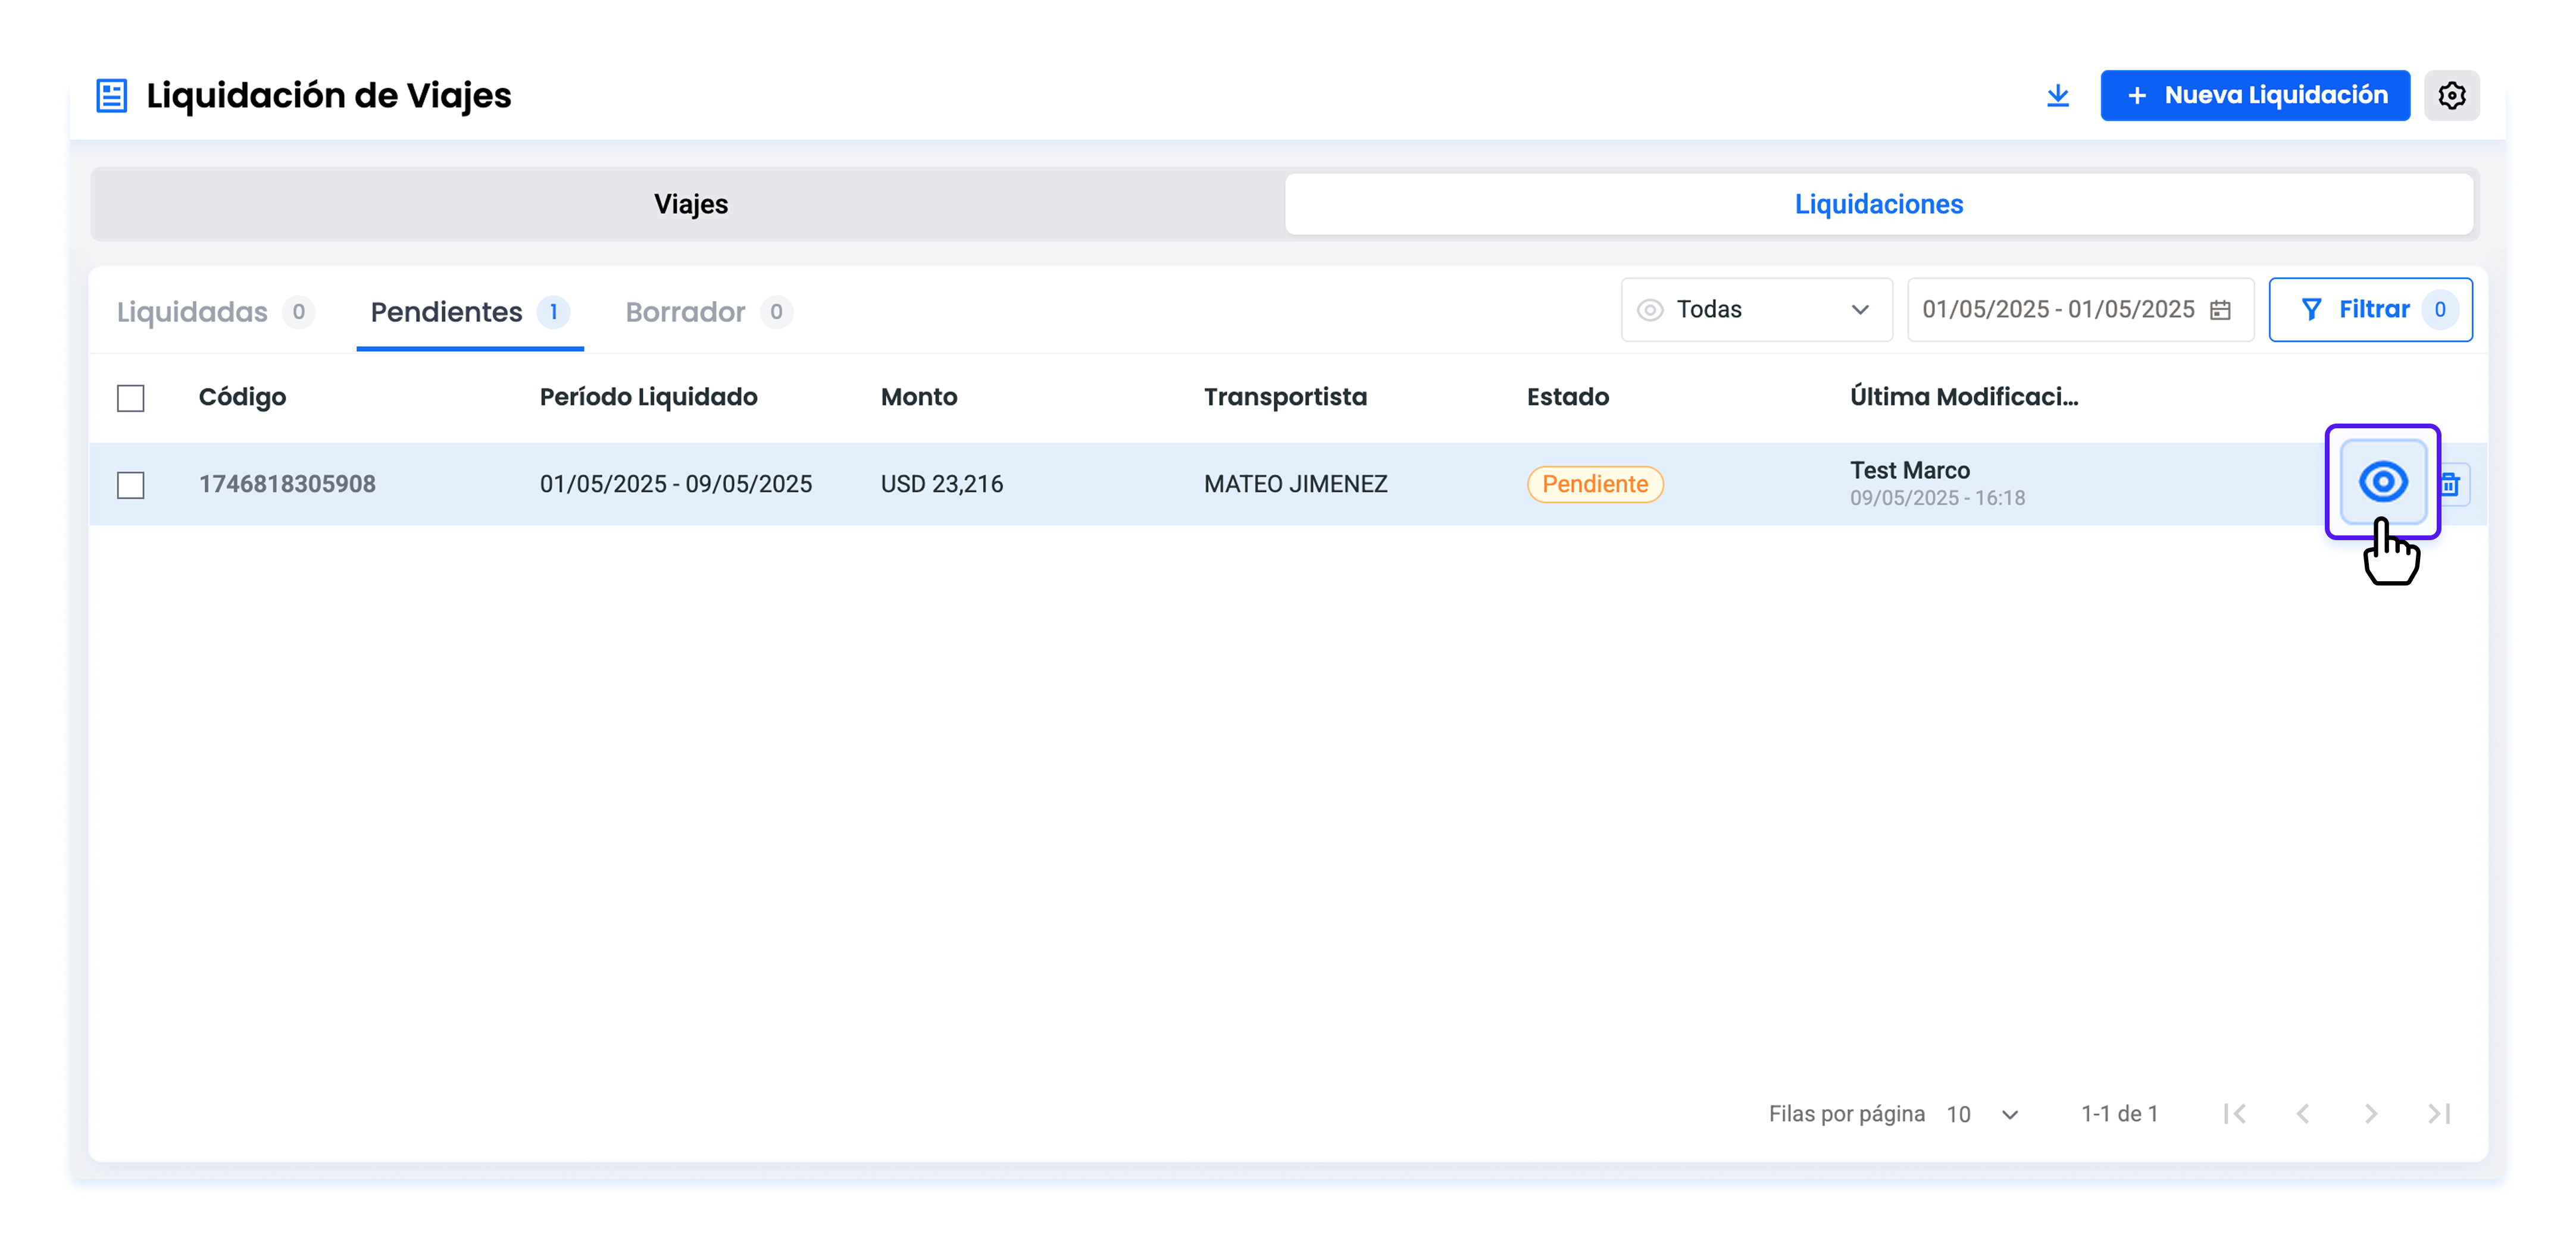Click the Pendiente status badge
This screenshot has width=2576, height=1260.
[1594, 485]
